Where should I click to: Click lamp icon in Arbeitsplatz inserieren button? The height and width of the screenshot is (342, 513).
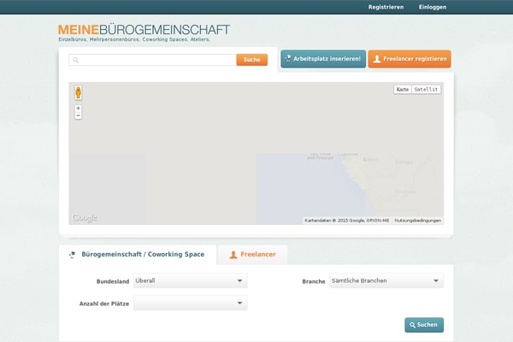[288, 59]
